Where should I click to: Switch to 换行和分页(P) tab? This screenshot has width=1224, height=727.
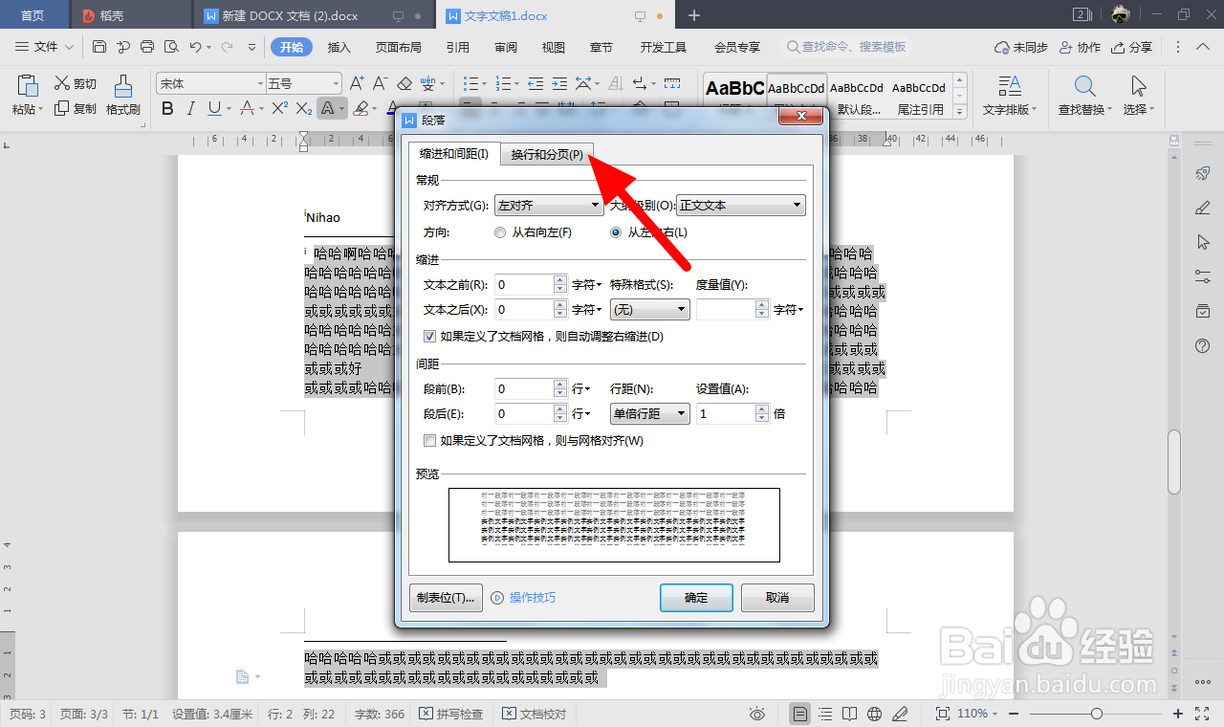coord(547,154)
